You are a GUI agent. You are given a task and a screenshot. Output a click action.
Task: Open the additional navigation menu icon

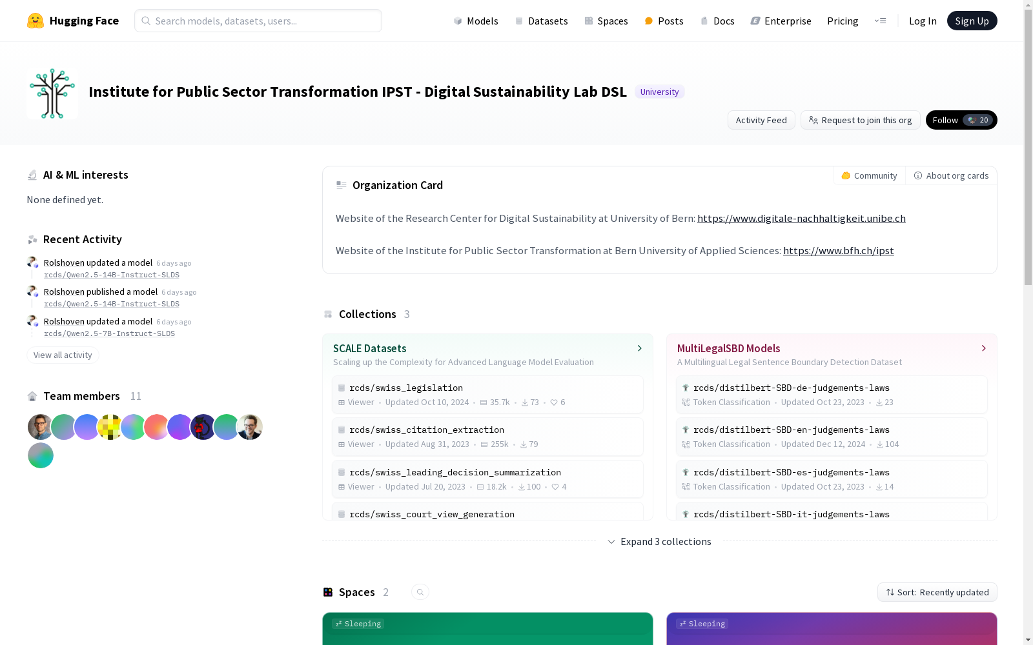tap(880, 21)
